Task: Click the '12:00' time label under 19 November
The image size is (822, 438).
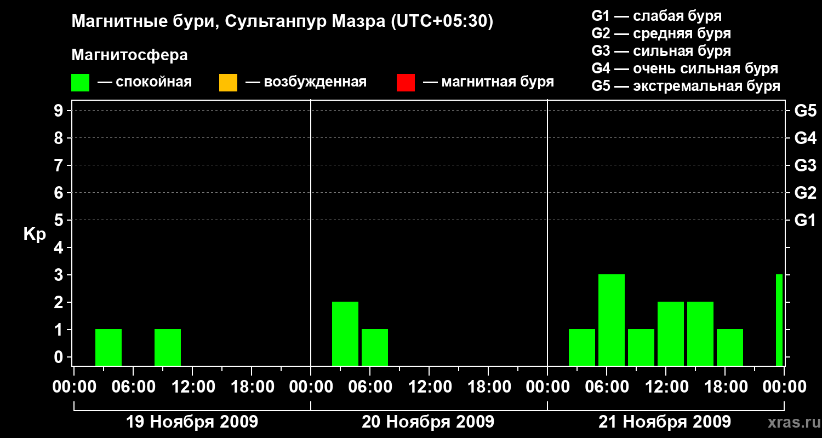Action: [x=192, y=387]
